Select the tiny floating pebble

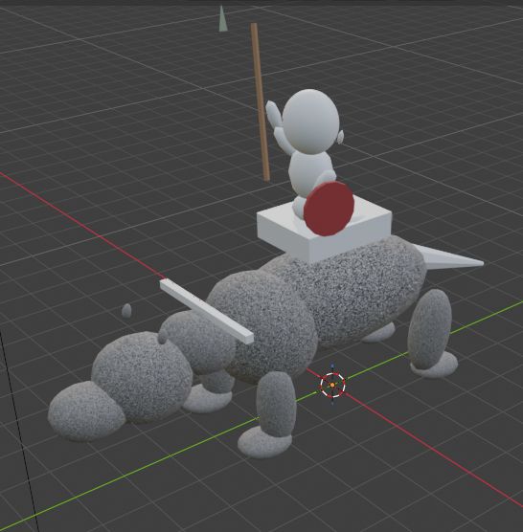pyautogui.click(x=126, y=310)
